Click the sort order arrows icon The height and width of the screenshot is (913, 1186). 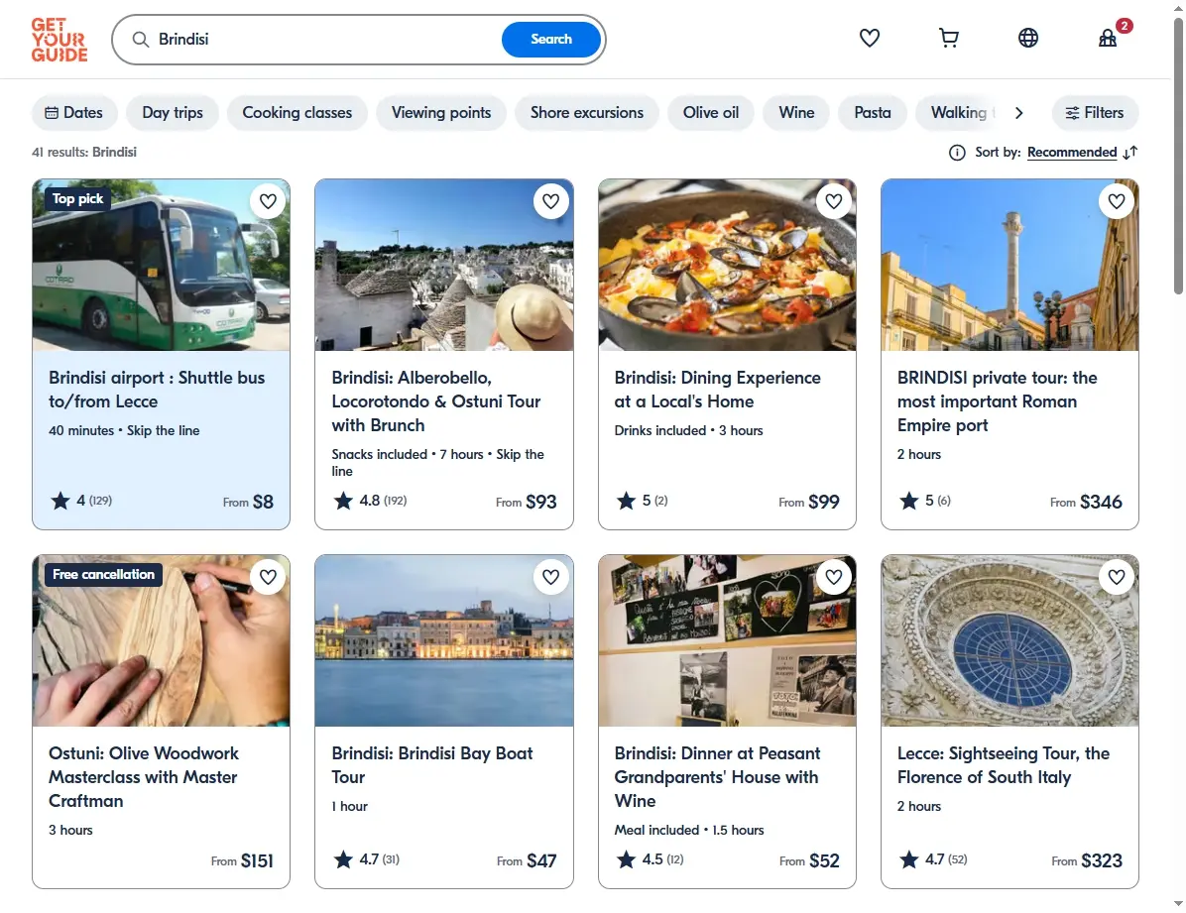click(1130, 153)
